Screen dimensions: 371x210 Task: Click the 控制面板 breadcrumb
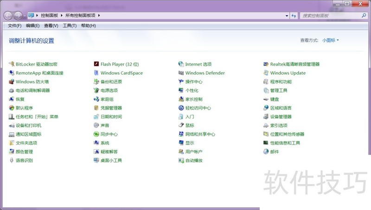click(49, 15)
